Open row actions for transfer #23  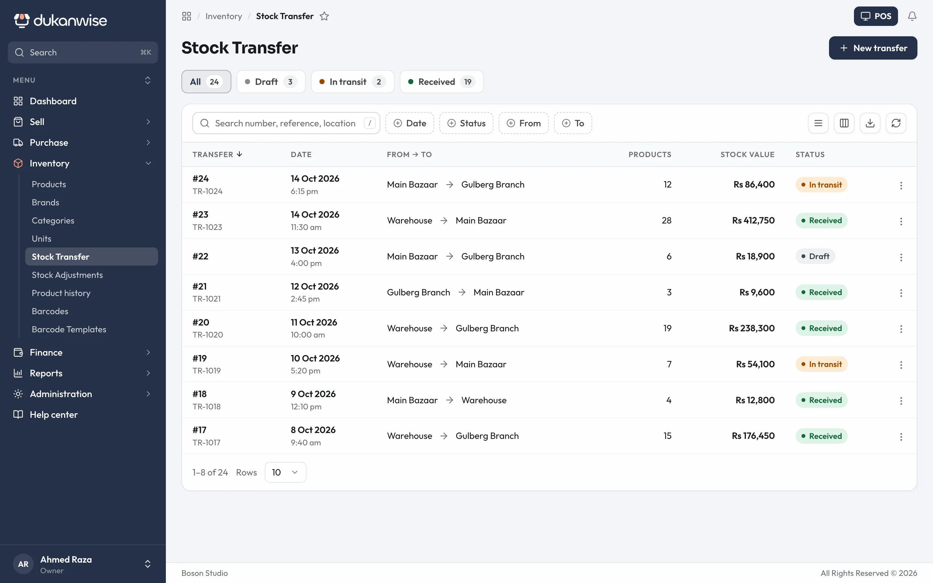pos(901,221)
